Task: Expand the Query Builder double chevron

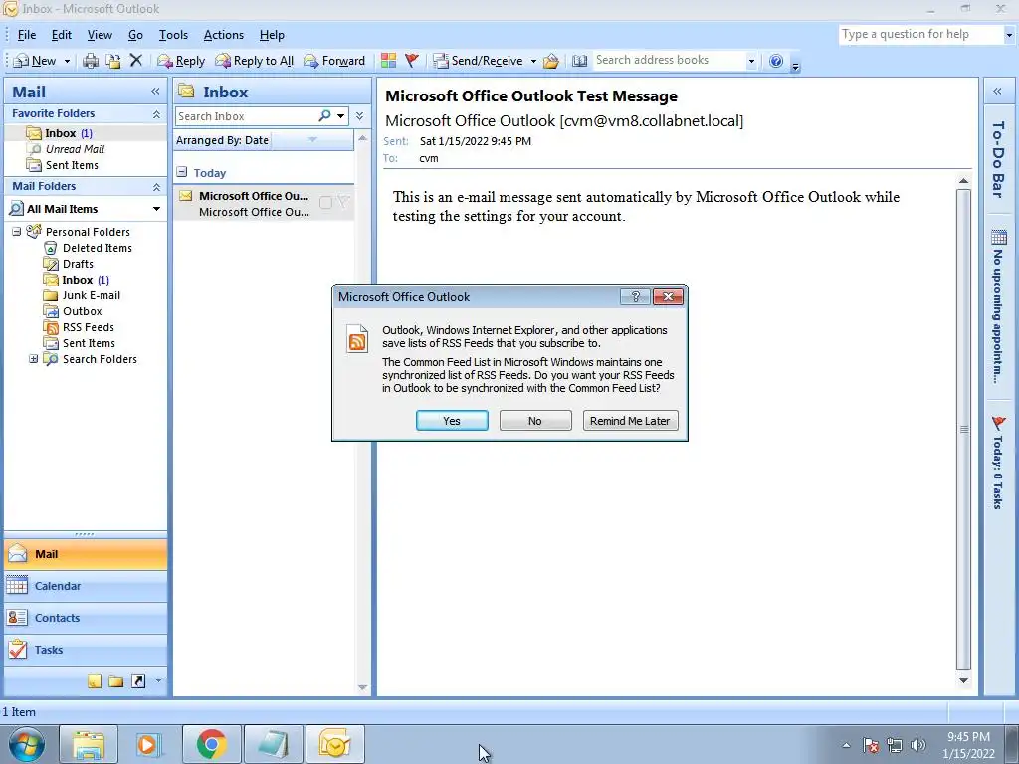Action: click(359, 116)
